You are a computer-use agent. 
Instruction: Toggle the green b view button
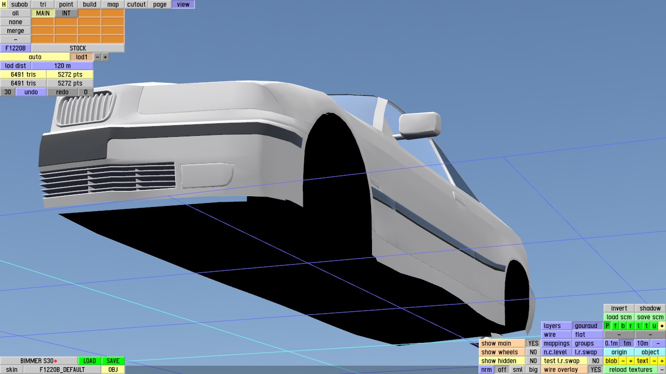pyautogui.click(x=623, y=326)
